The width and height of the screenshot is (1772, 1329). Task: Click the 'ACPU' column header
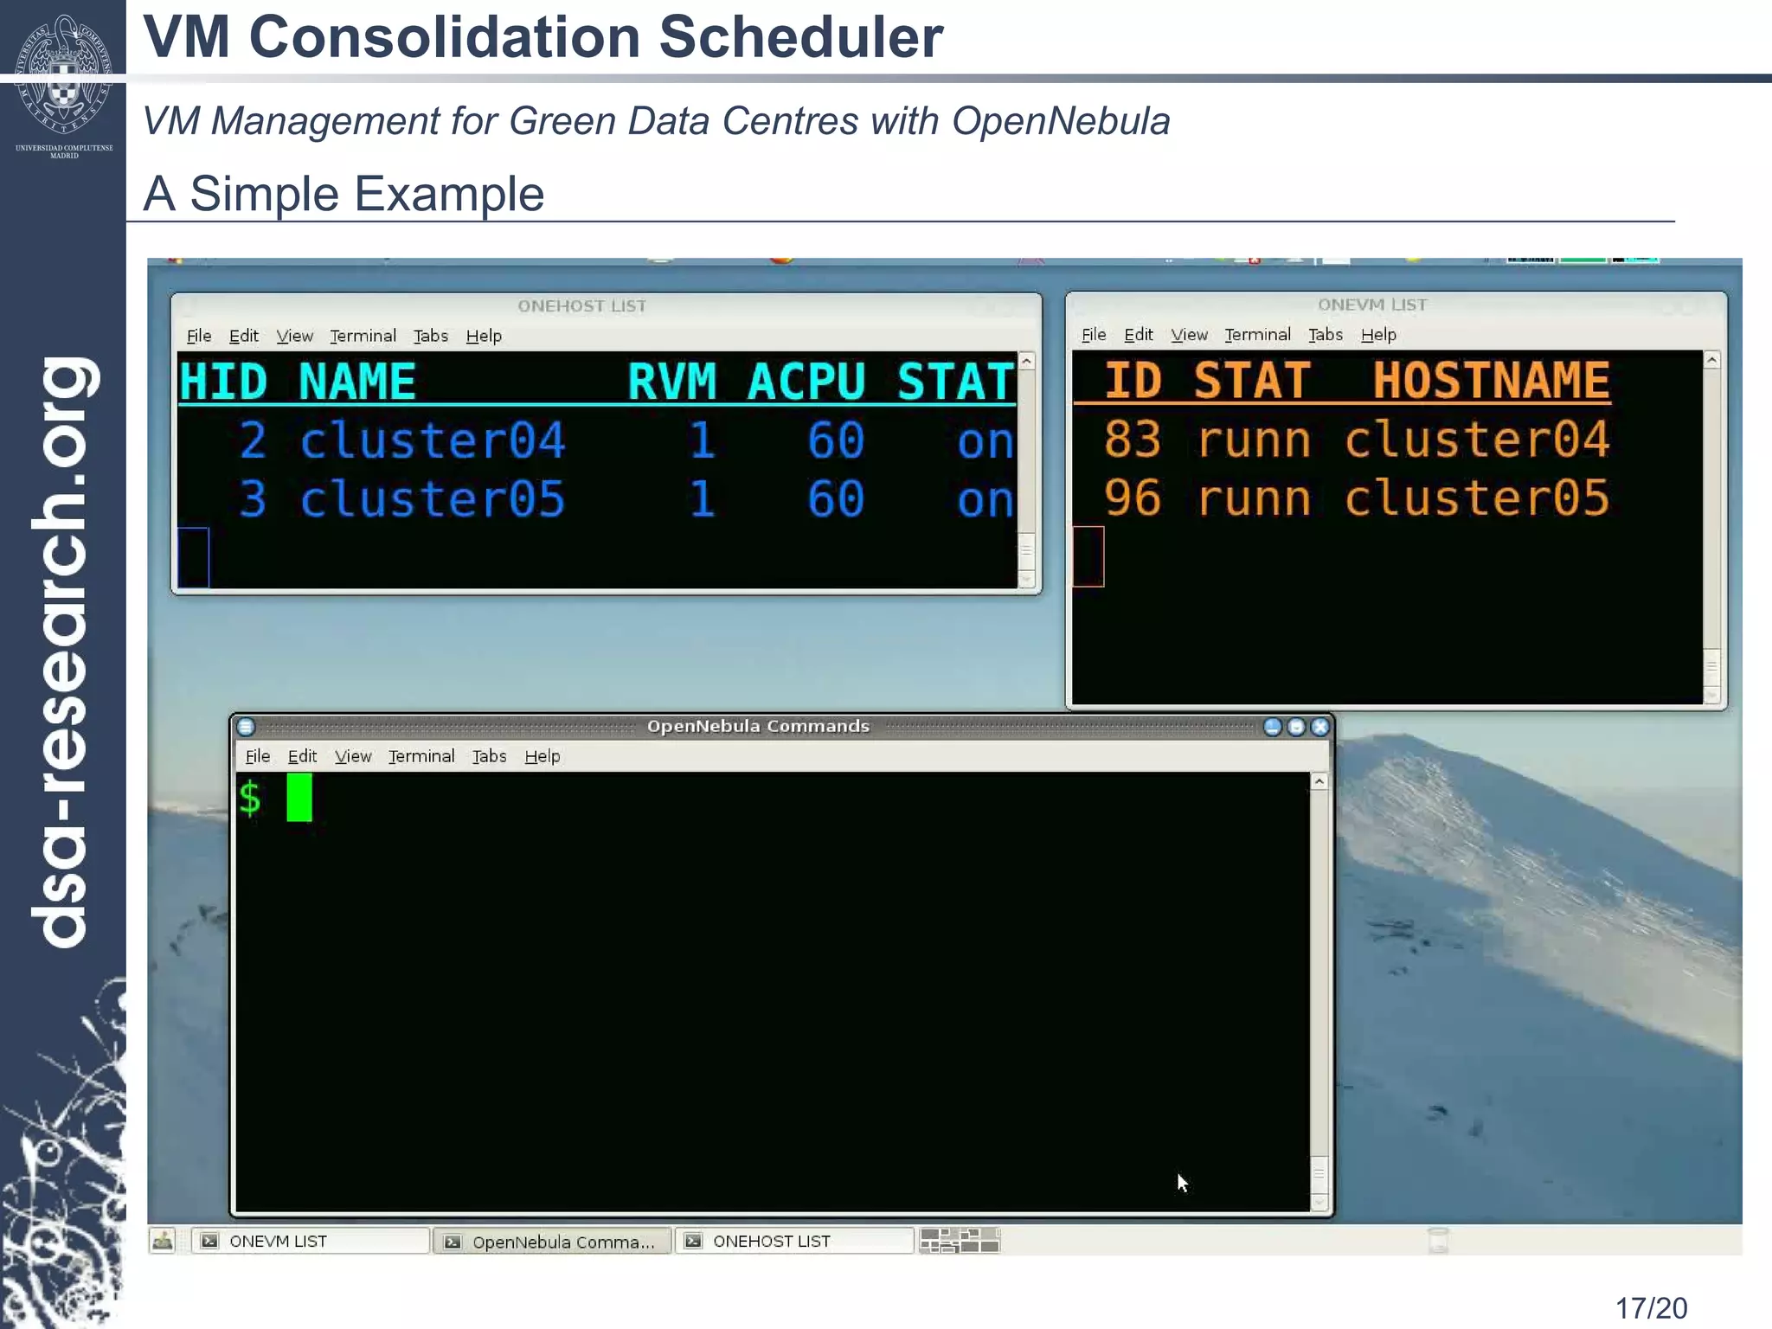(x=806, y=382)
